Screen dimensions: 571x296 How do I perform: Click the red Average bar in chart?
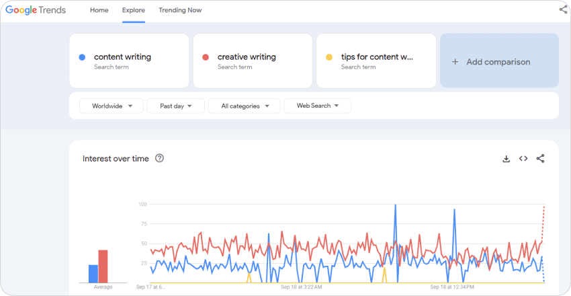coord(103,266)
